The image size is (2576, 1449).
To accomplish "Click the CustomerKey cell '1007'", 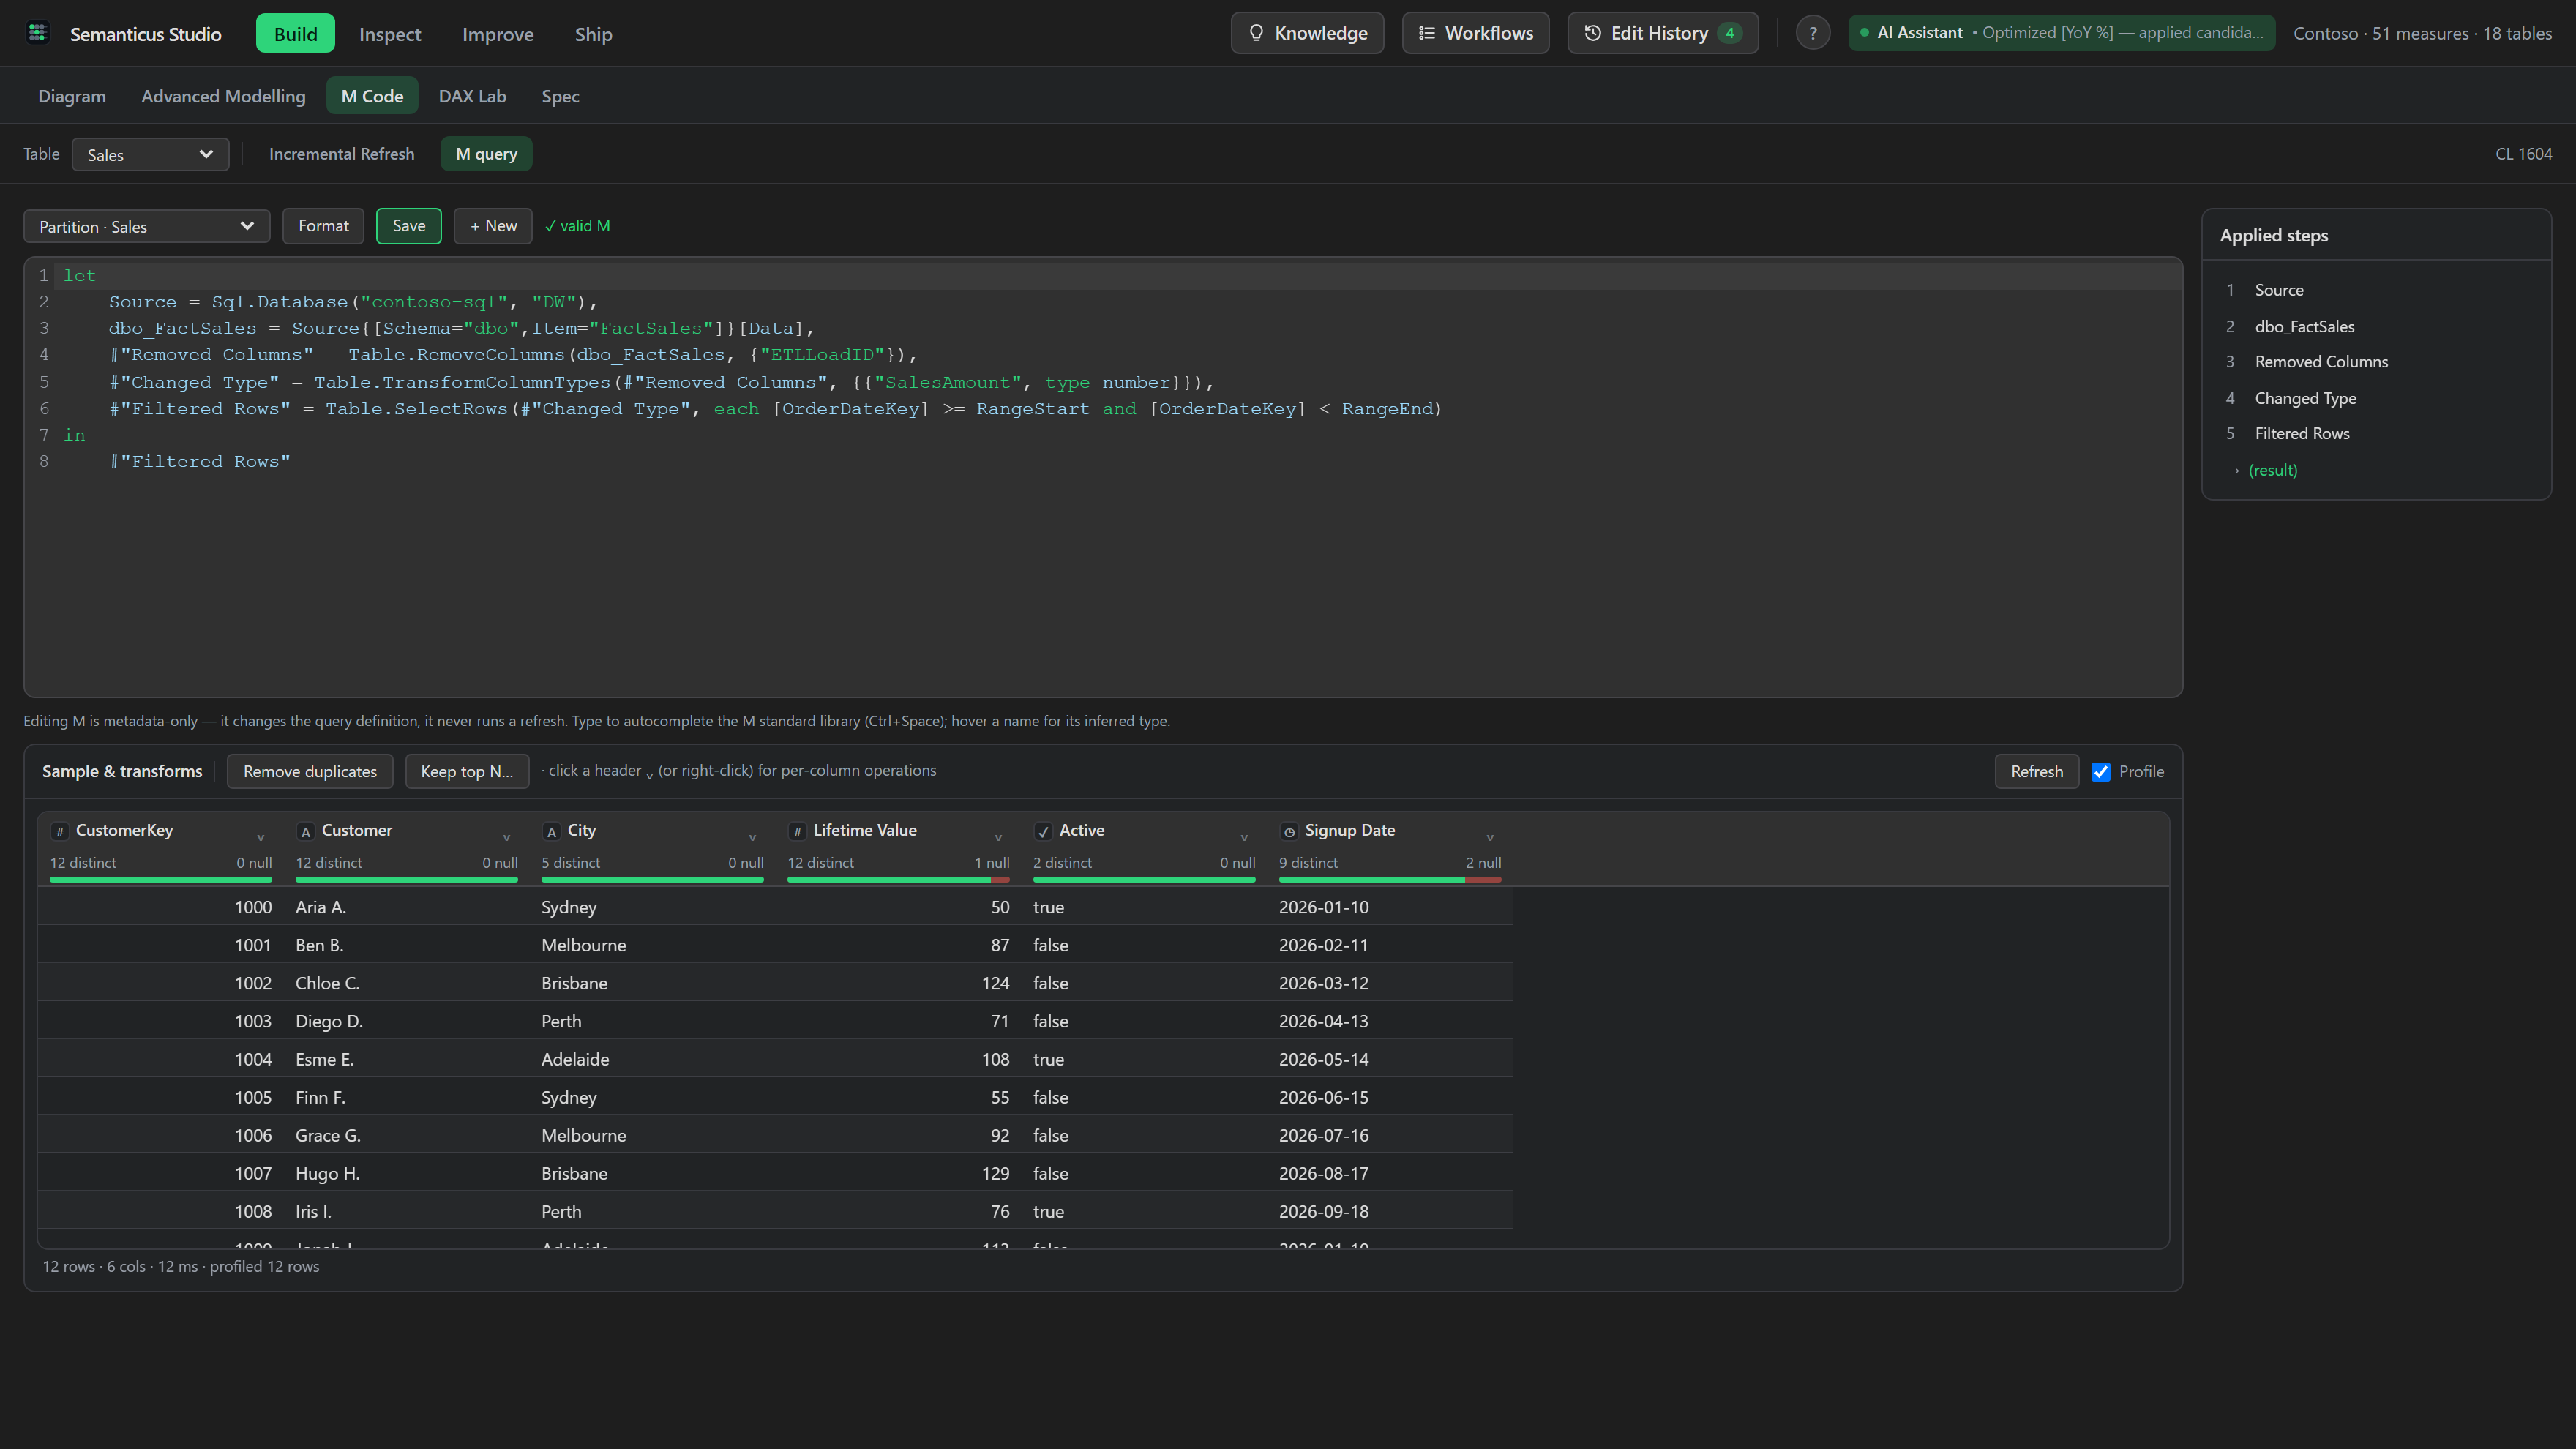I will click(x=253, y=1173).
